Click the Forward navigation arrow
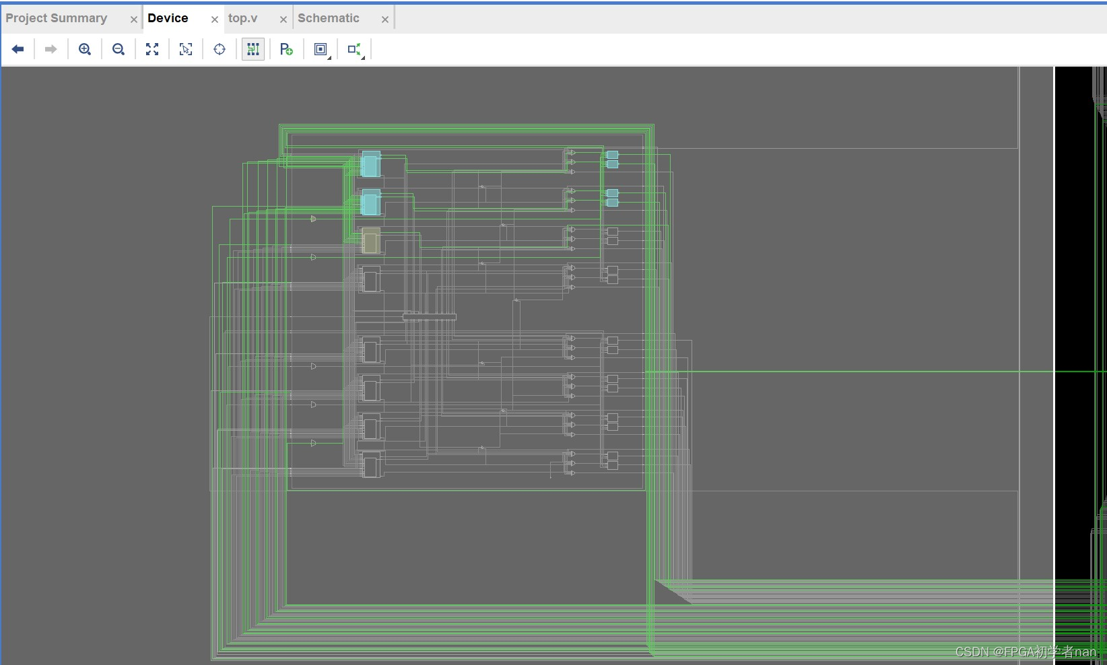The width and height of the screenshot is (1107, 665). pos(51,48)
